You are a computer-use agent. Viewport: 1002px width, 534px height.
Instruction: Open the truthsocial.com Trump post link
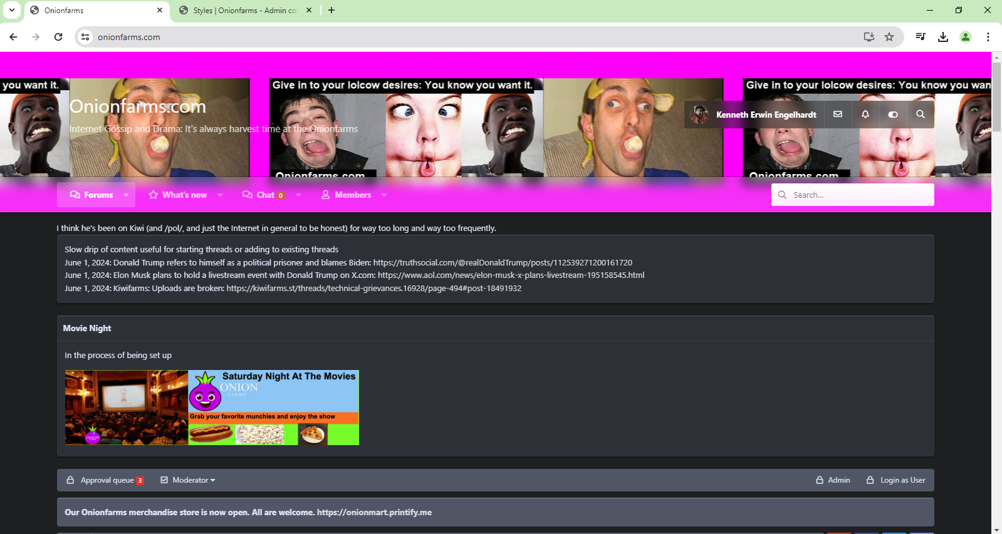tap(503, 262)
